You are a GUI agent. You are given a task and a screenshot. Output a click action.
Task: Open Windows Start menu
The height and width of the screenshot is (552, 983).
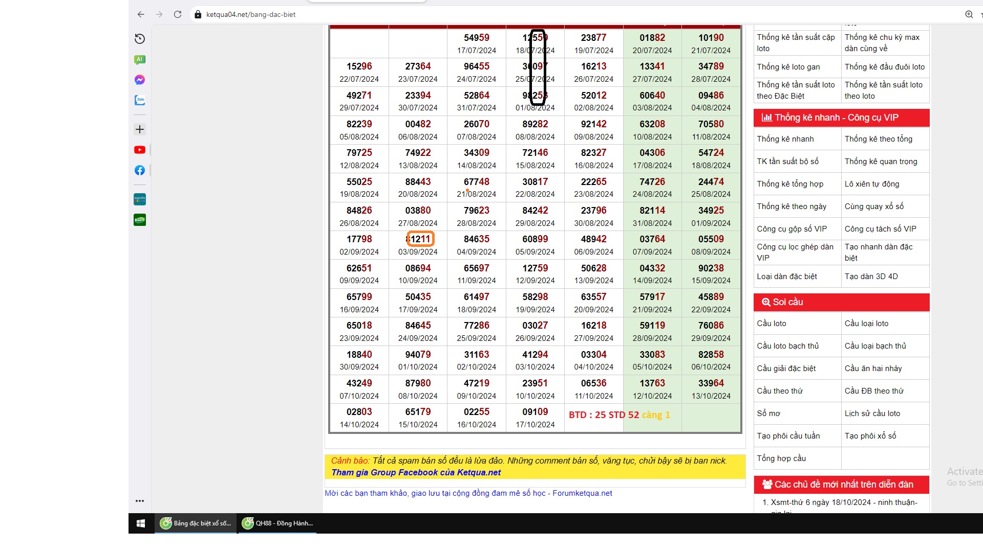pos(141,523)
